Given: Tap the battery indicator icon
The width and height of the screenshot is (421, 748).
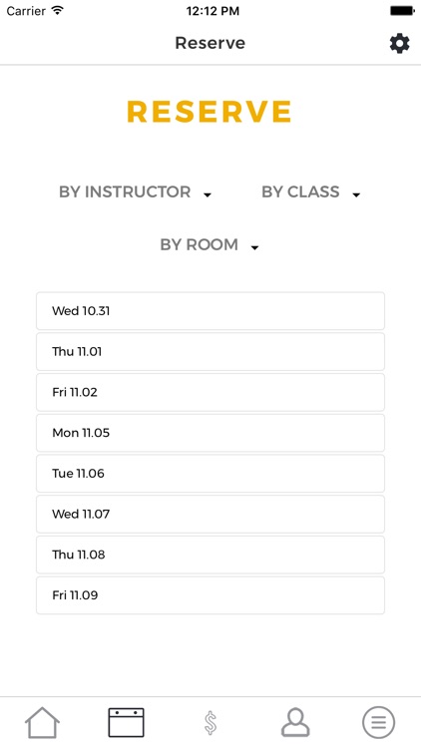Looking at the screenshot, I should pyautogui.click(x=402, y=11).
